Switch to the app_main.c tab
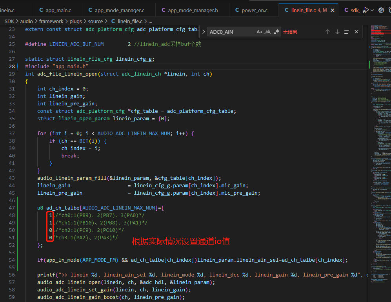This screenshot has height=302, width=391. 55,10
